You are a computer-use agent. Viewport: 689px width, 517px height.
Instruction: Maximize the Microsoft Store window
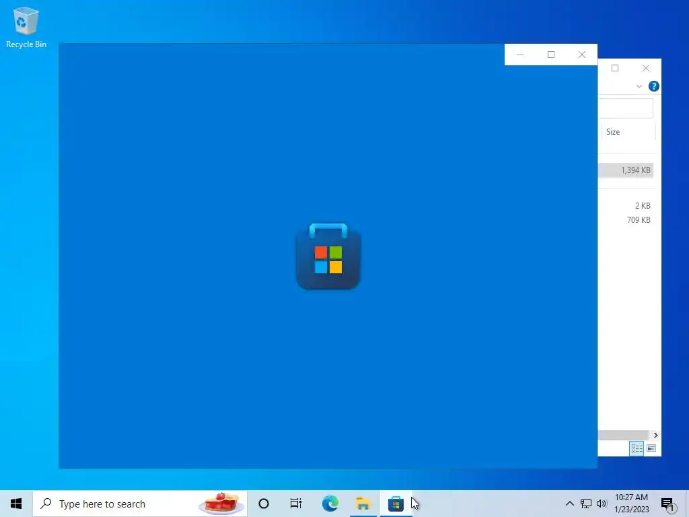pyautogui.click(x=551, y=55)
